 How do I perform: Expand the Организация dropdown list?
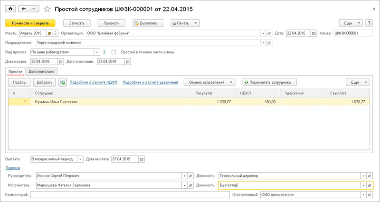click(263, 33)
